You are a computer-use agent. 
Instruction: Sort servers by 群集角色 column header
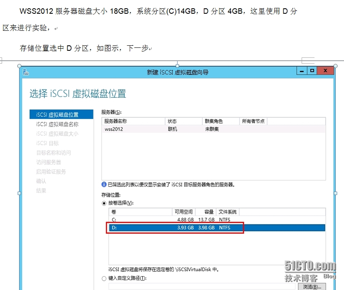tap(221, 121)
